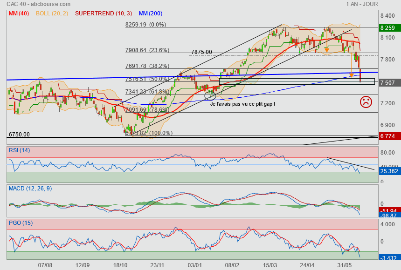Select the PGO (15) panel label
Screen dimensions: 401x270
point(21,223)
